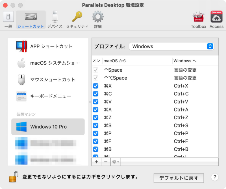Click the ^⌥Space key text

coord(116,78)
